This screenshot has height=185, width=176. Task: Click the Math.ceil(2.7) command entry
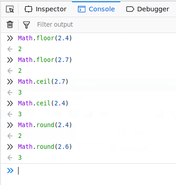[x=43, y=81]
